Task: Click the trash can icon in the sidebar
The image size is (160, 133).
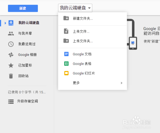Action: click(x=11, y=76)
